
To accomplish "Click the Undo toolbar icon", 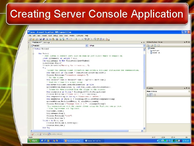I will (x=67, y=39).
